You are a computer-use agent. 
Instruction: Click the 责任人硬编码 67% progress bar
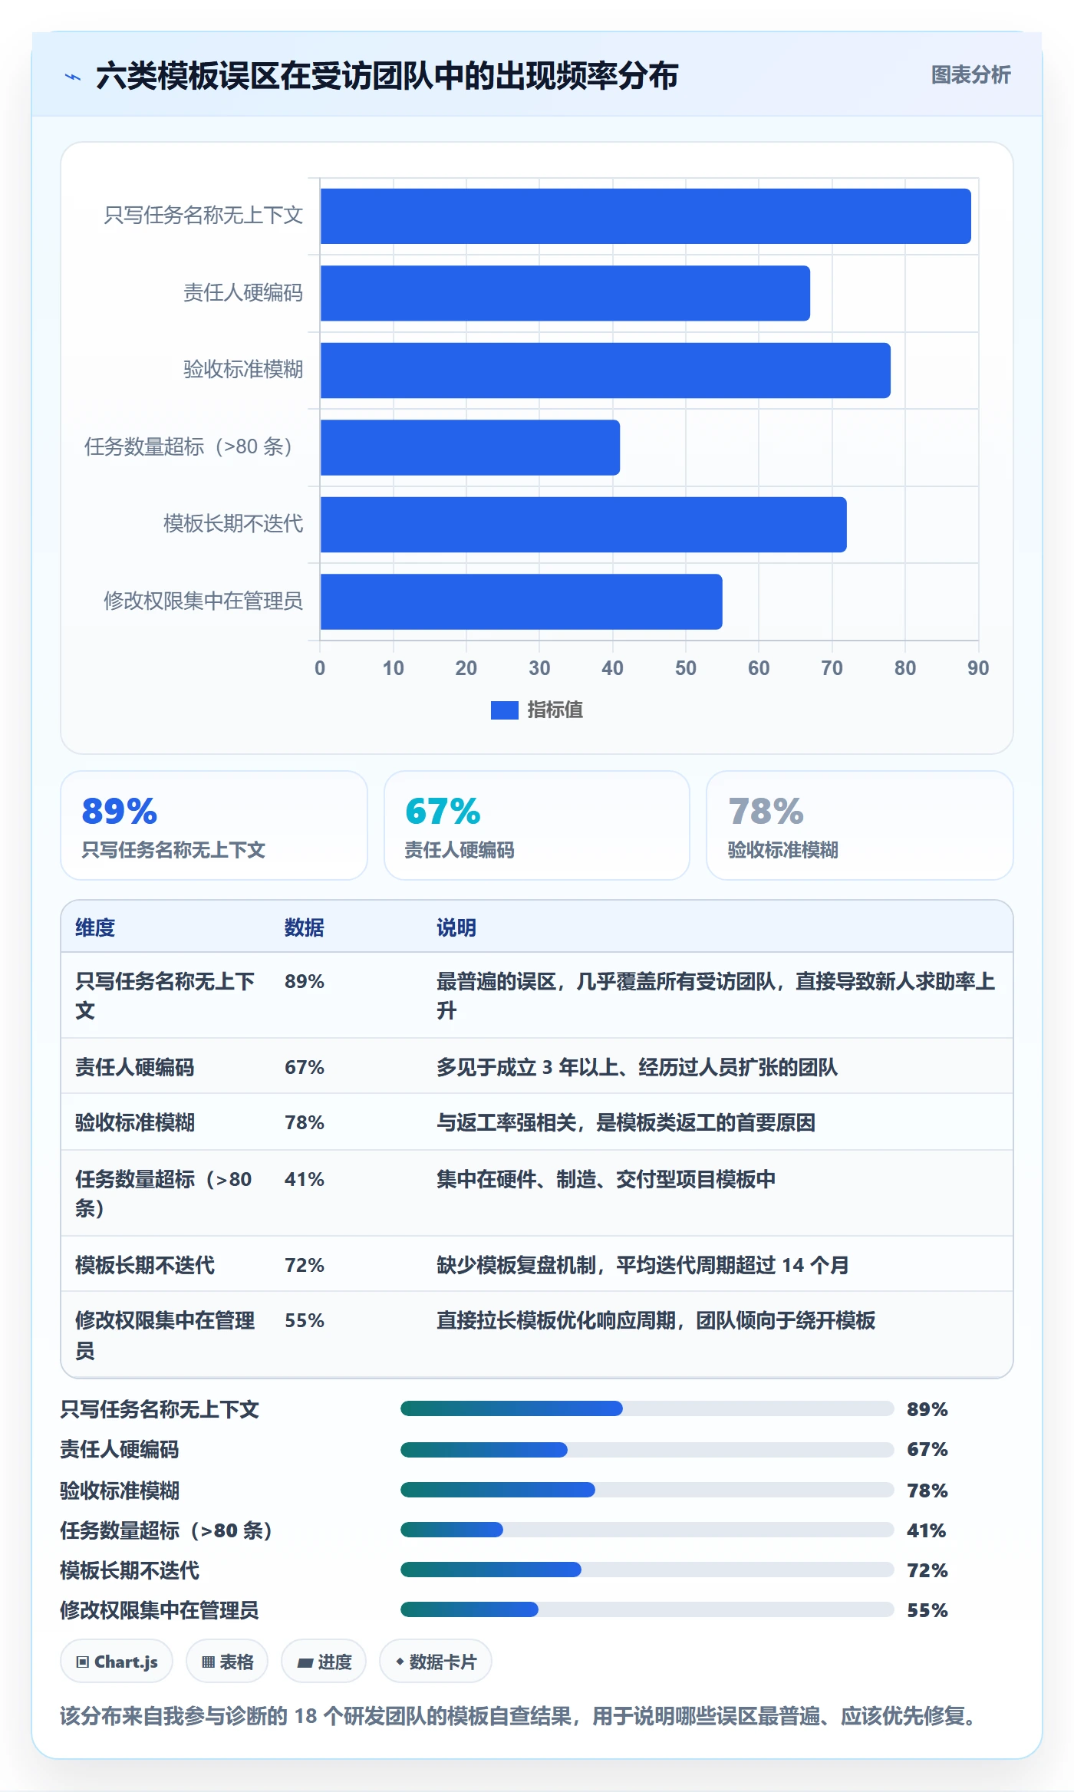647,1450
